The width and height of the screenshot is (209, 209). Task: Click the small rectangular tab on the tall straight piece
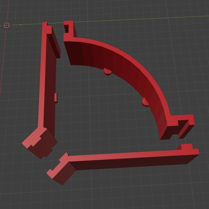click(x=56, y=98)
